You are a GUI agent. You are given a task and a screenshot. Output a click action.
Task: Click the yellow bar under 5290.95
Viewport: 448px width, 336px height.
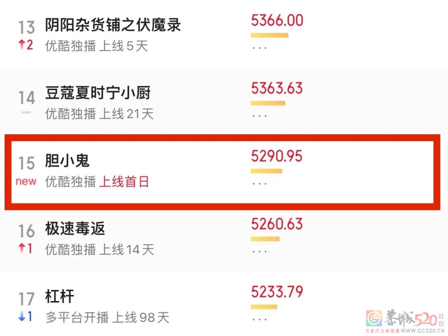tap(266, 171)
